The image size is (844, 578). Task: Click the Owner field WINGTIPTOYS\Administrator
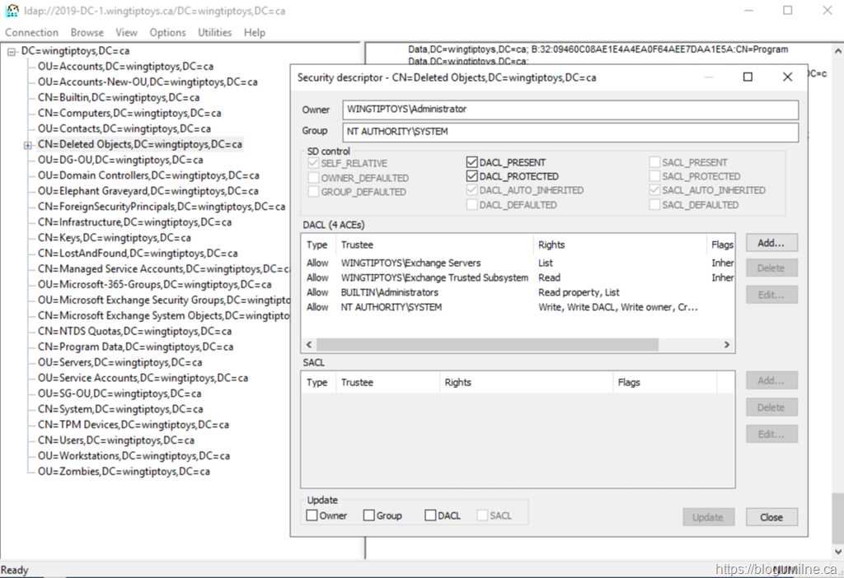570,110
